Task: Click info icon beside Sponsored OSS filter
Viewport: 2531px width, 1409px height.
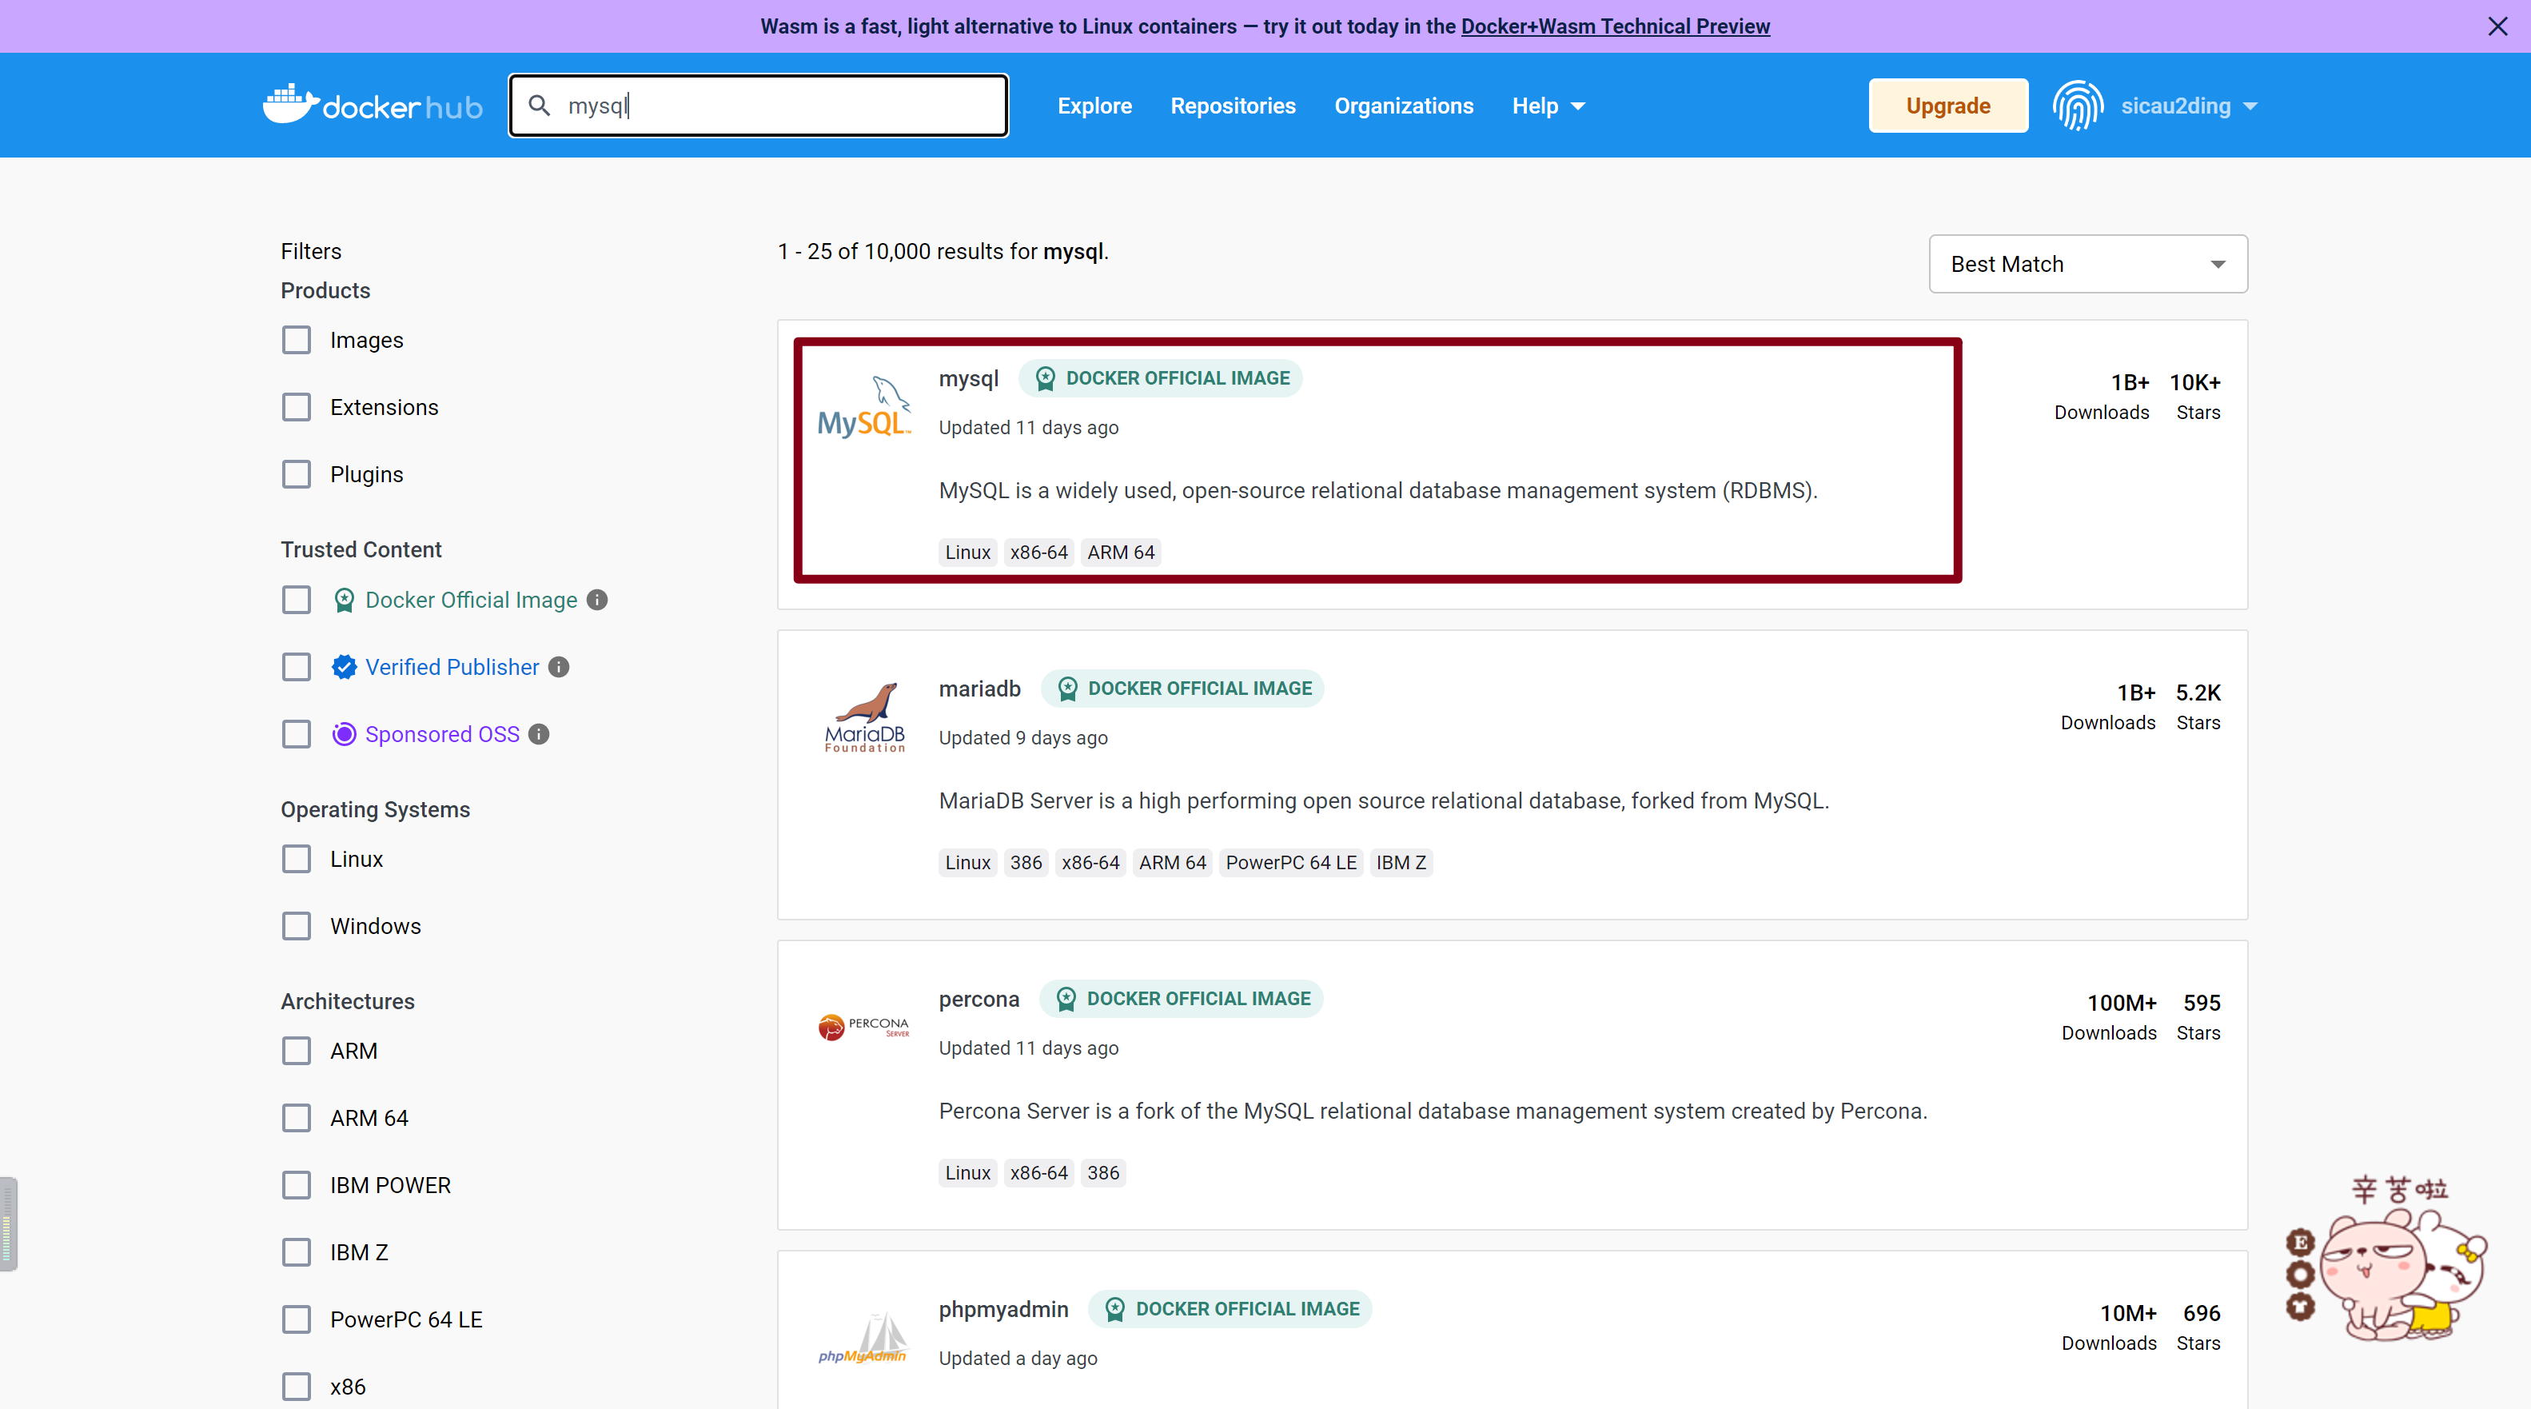Action: point(539,734)
